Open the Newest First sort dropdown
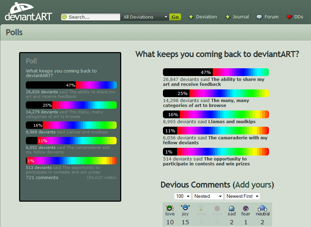The image size is (311, 227). click(x=242, y=196)
